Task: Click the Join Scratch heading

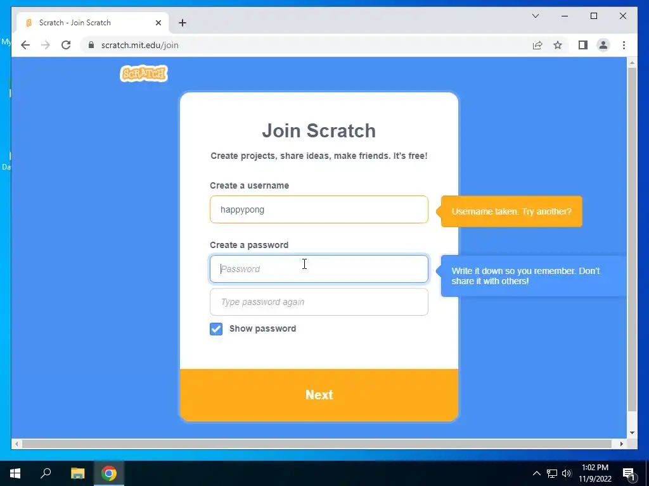Action: 319,130
